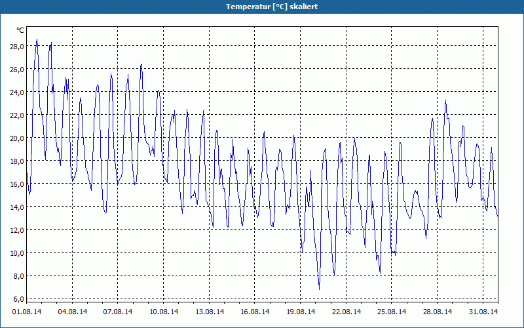Click the 28.08.14 date label
This screenshot has height=328, width=524.
coord(438,312)
